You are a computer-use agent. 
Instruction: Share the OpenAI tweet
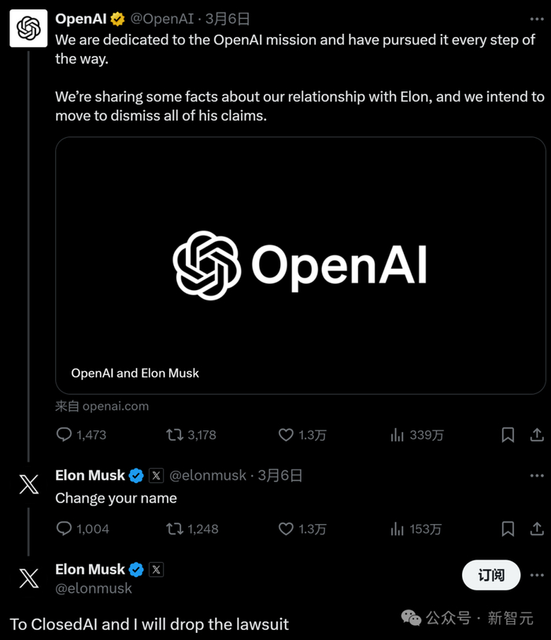(537, 434)
